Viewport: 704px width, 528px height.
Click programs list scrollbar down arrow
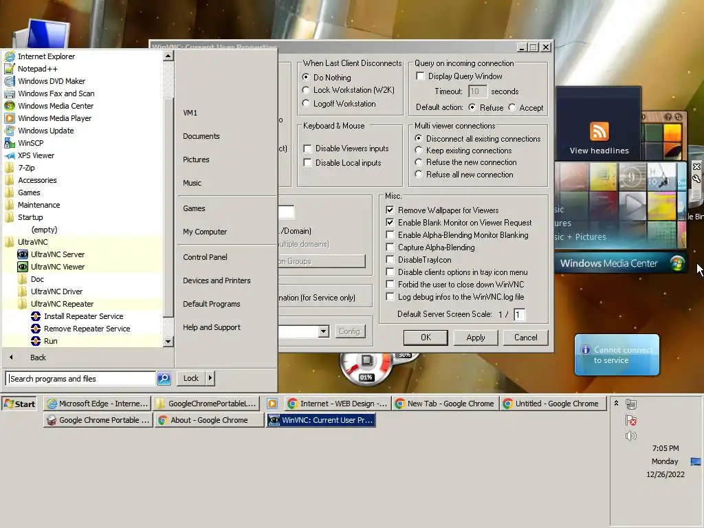pos(168,341)
